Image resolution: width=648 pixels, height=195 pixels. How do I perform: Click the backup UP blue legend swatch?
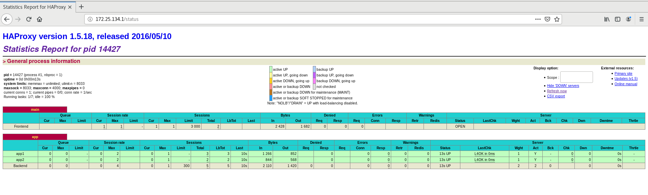[x=314, y=69]
